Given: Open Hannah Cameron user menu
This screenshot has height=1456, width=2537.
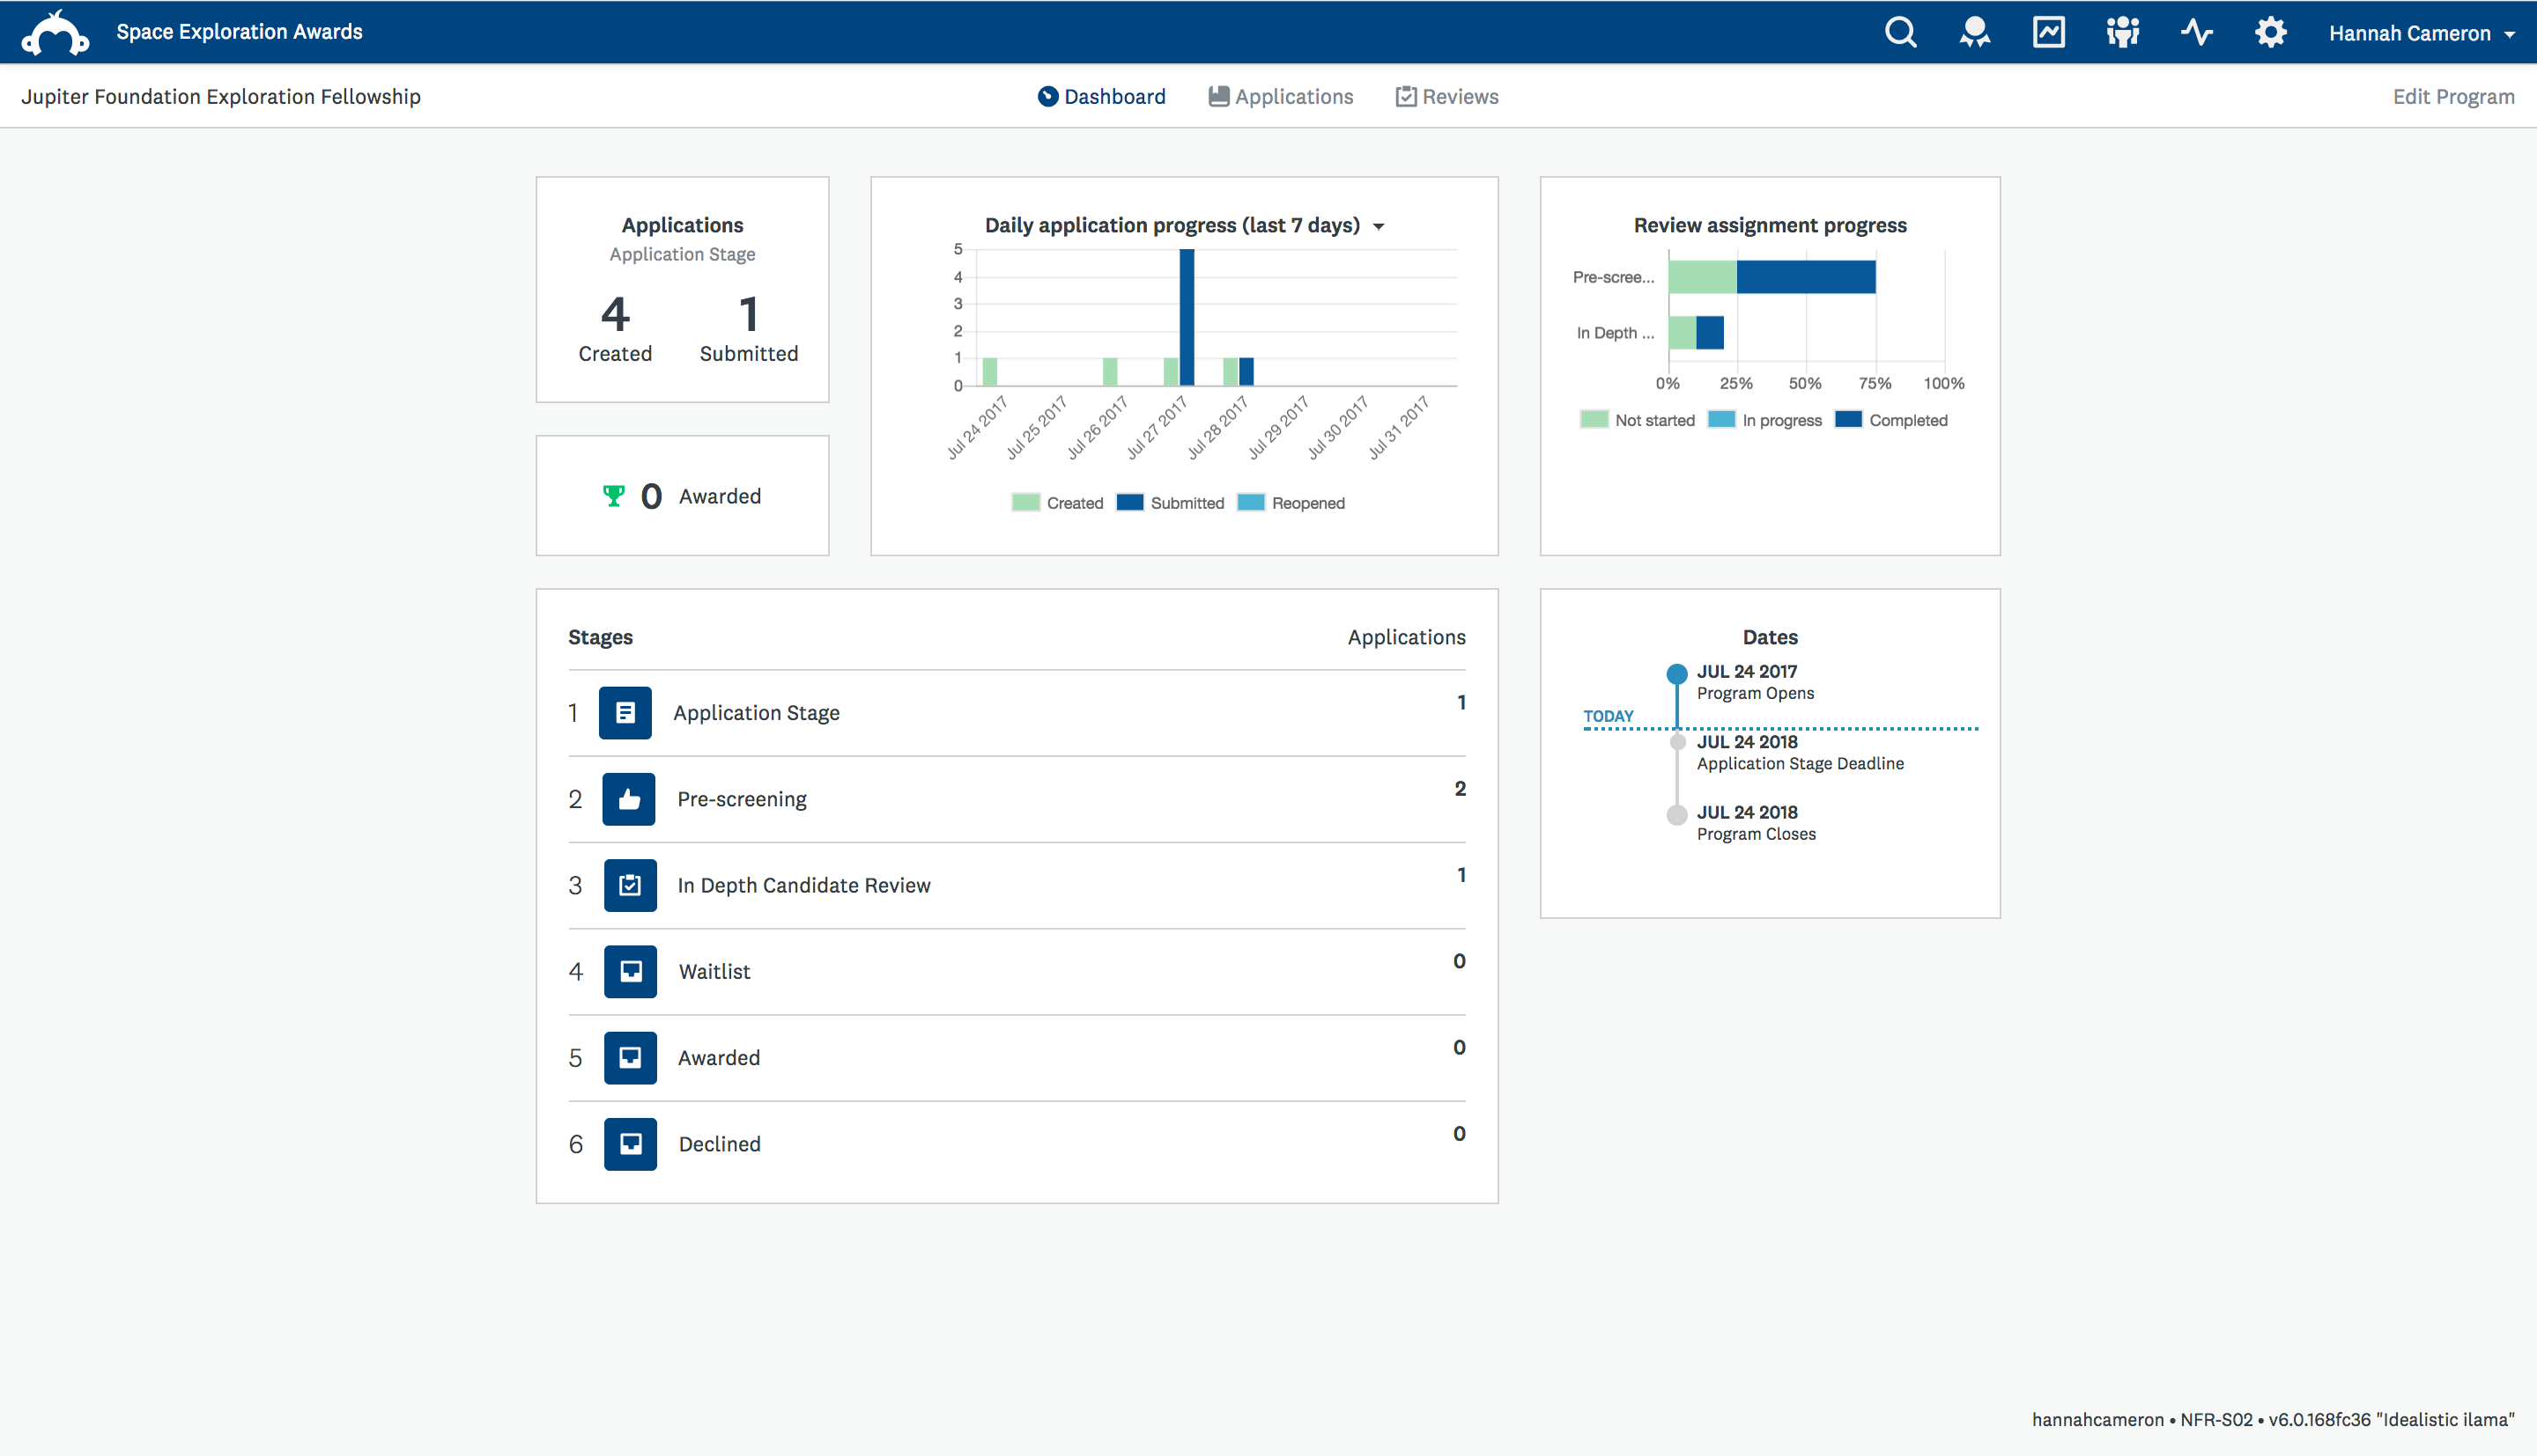Looking at the screenshot, I should coord(2421,33).
